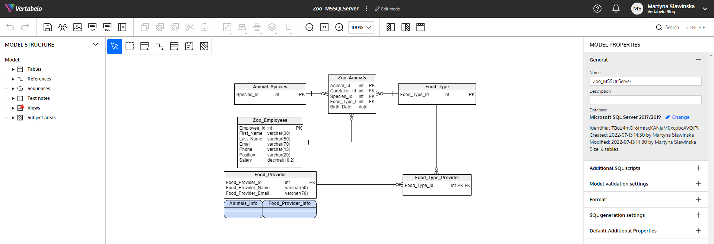Viewport: 714px width, 244px height.
Task: Select the arrow pointer tool
Action: pos(115,46)
